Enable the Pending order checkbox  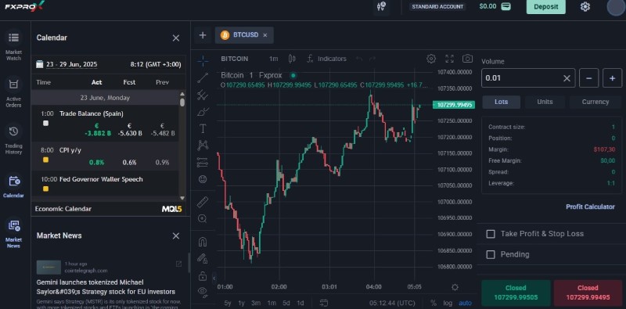[x=491, y=255]
